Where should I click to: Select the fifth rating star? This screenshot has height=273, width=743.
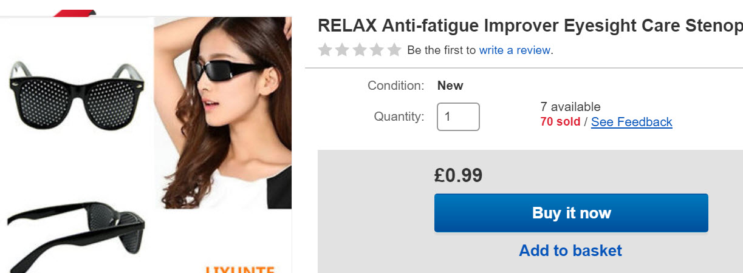[394, 50]
